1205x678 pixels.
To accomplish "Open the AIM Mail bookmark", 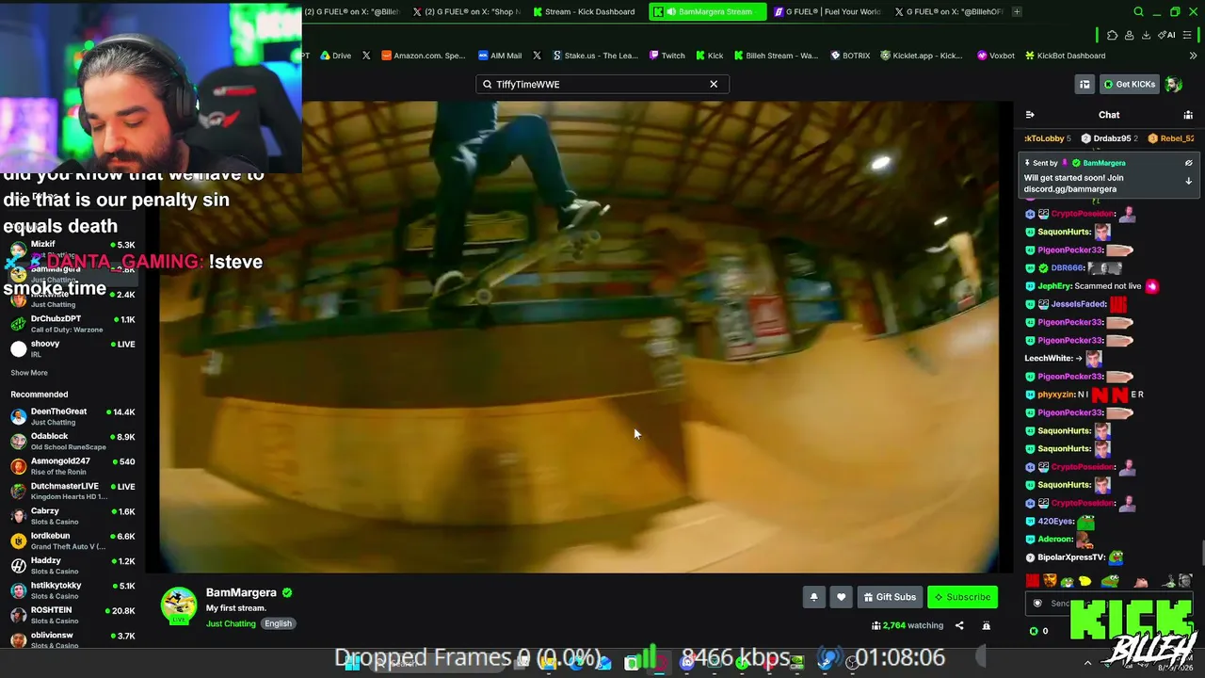I will pyautogui.click(x=500, y=56).
